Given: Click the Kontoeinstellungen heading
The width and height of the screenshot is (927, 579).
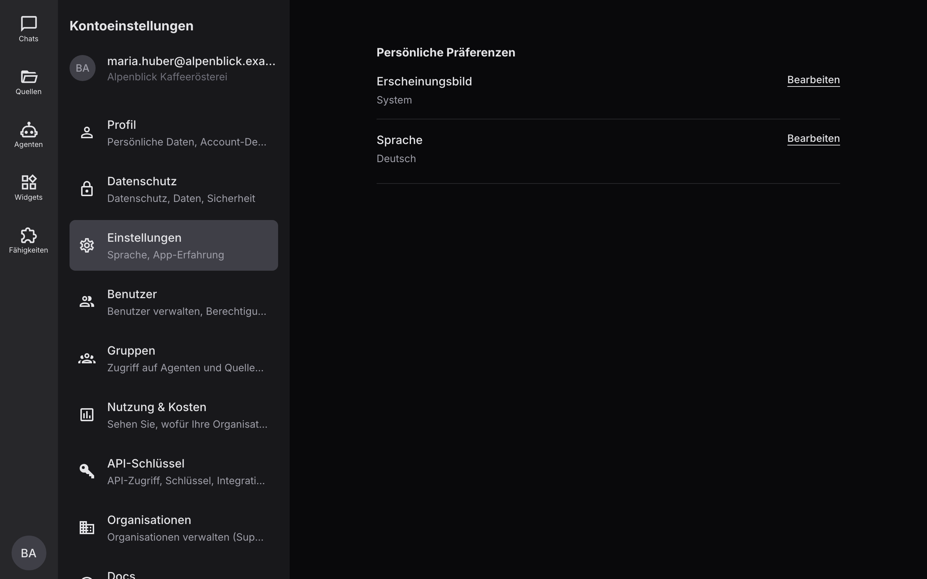Looking at the screenshot, I should [x=131, y=26].
